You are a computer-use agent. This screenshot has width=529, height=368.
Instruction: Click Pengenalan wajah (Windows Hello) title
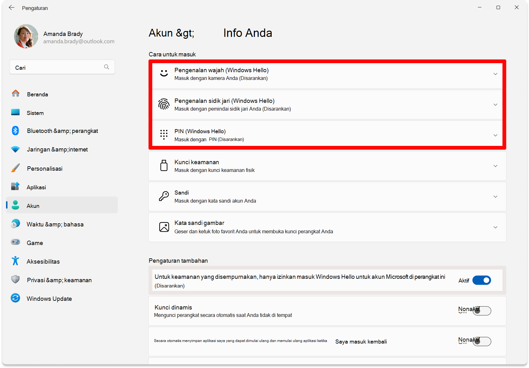point(221,70)
